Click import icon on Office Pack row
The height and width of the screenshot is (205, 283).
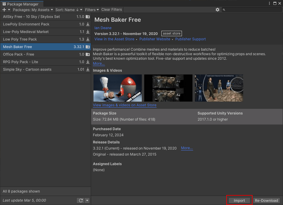(88, 55)
